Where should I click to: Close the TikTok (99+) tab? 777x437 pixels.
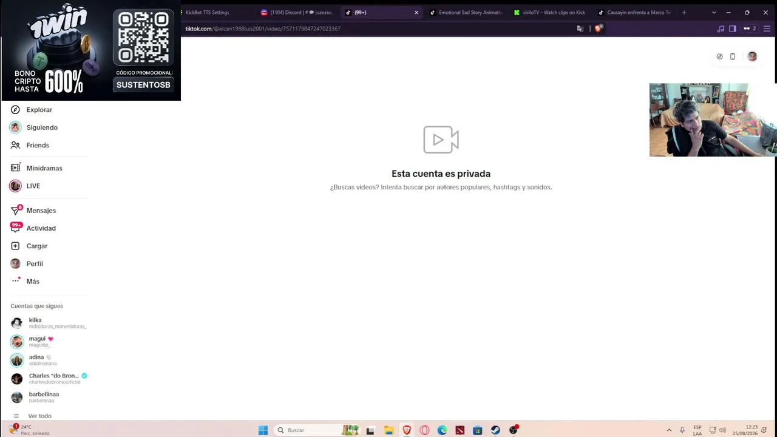point(416,12)
